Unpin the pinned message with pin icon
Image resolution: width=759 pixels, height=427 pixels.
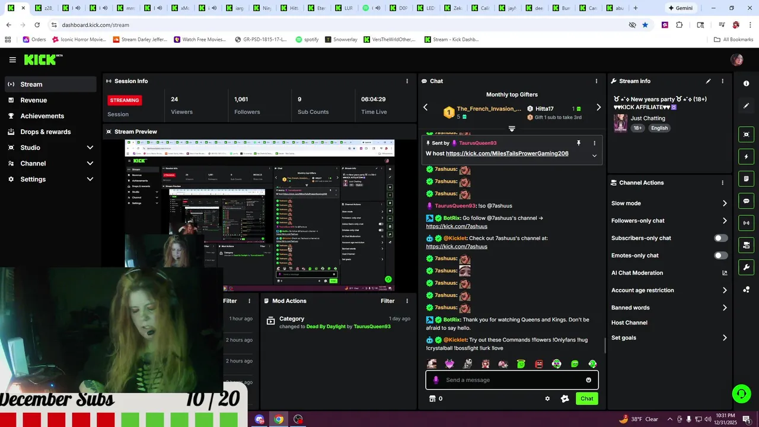coord(579,143)
